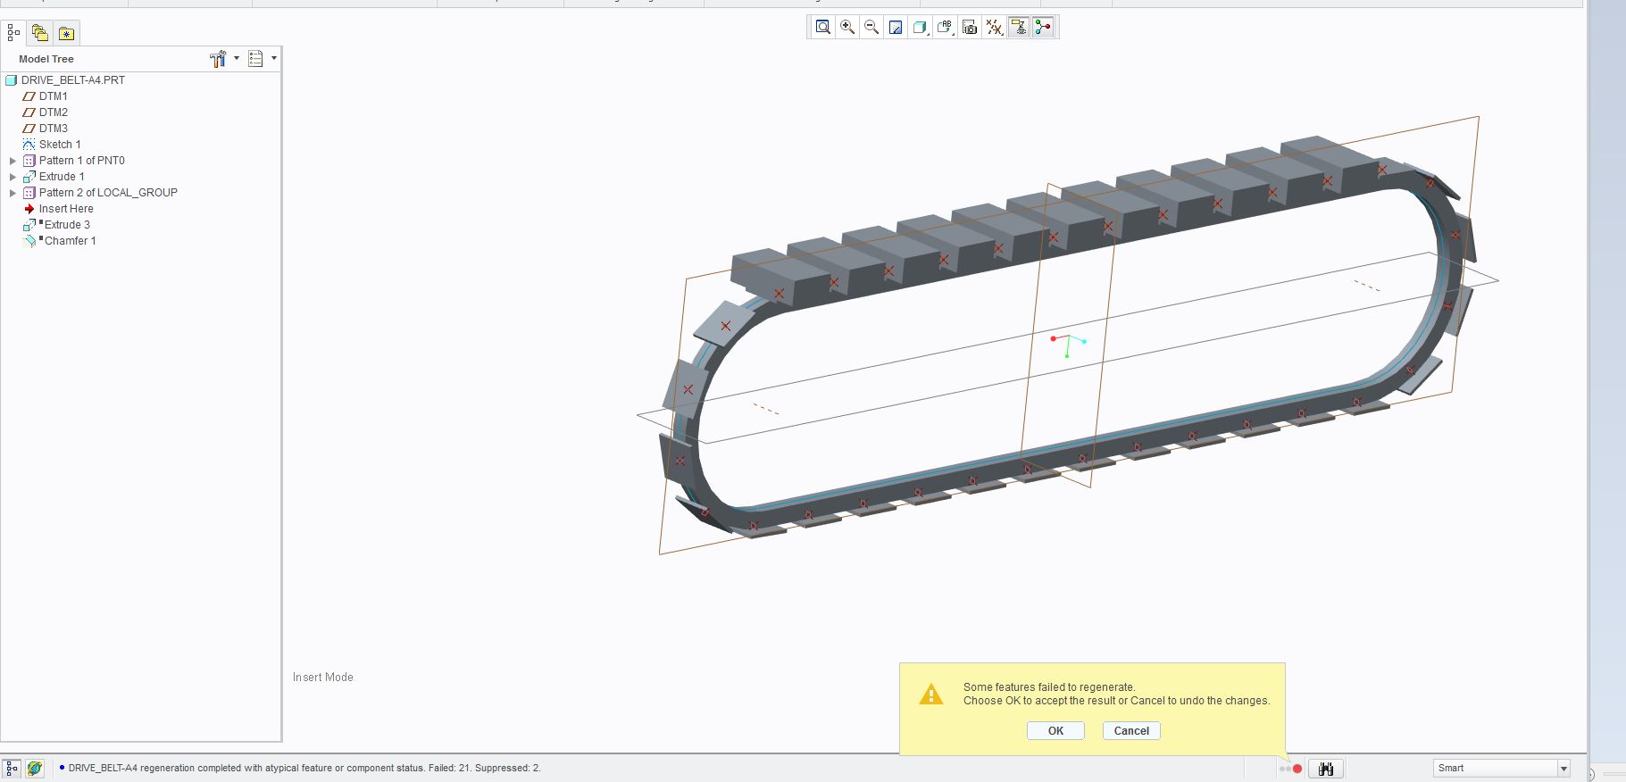Toggle the Spin Center icon
The width and height of the screenshot is (1626, 782).
pyautogui.click(x=1043, y=28)
